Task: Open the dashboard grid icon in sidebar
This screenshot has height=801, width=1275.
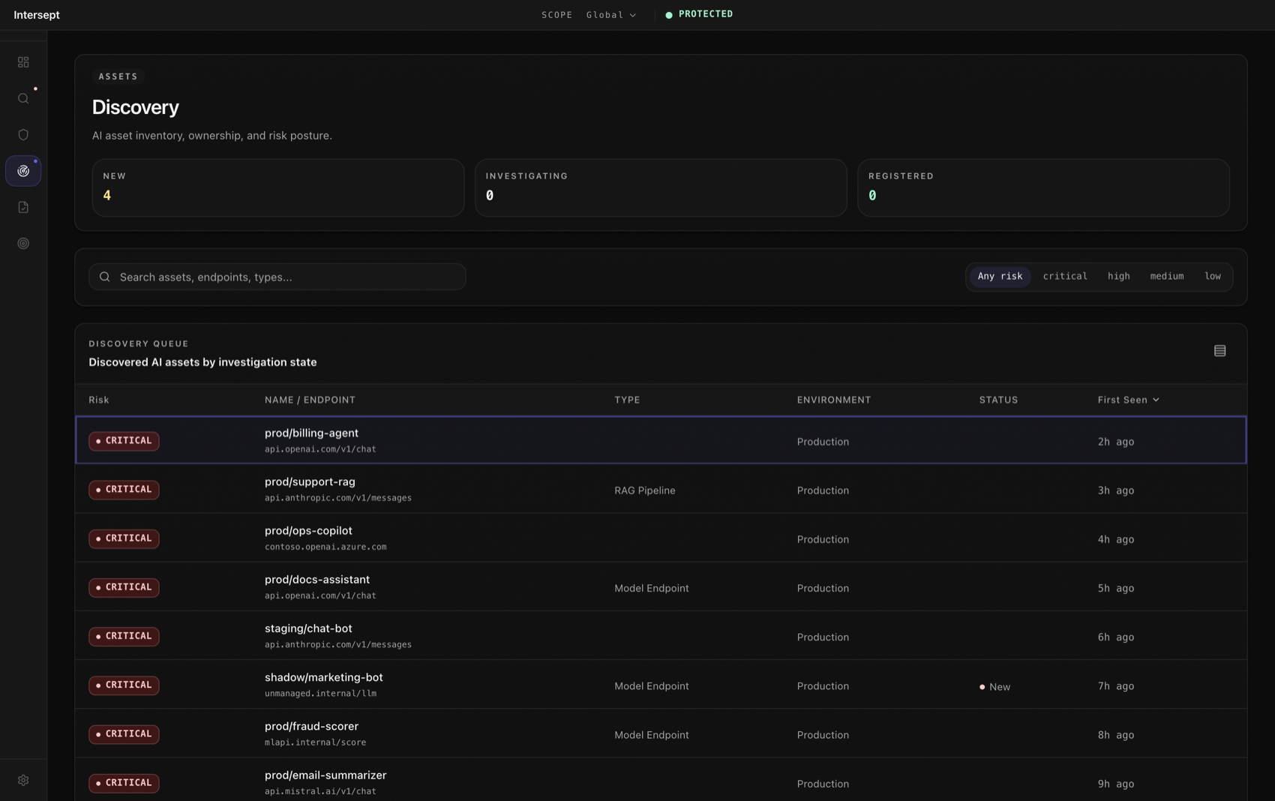Action: 23,62
